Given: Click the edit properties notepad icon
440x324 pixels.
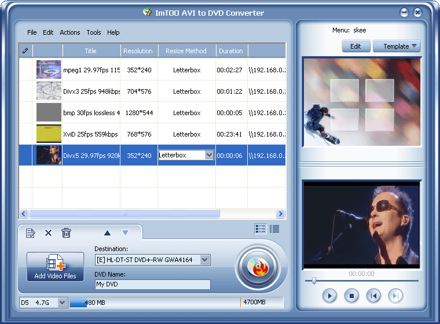Looking at the screenshot, I should tap(31, 233).
